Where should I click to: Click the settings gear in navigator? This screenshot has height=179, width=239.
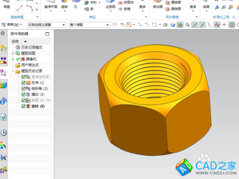tap(3, 33)
